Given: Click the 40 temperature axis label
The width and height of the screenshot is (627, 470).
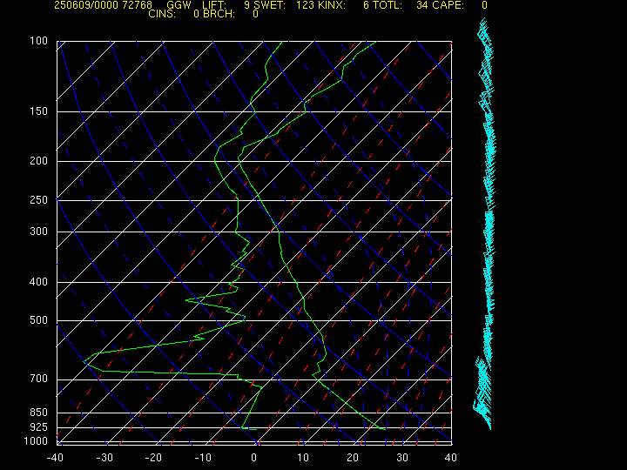Looking at the screenshot, I should coord(451,458).
